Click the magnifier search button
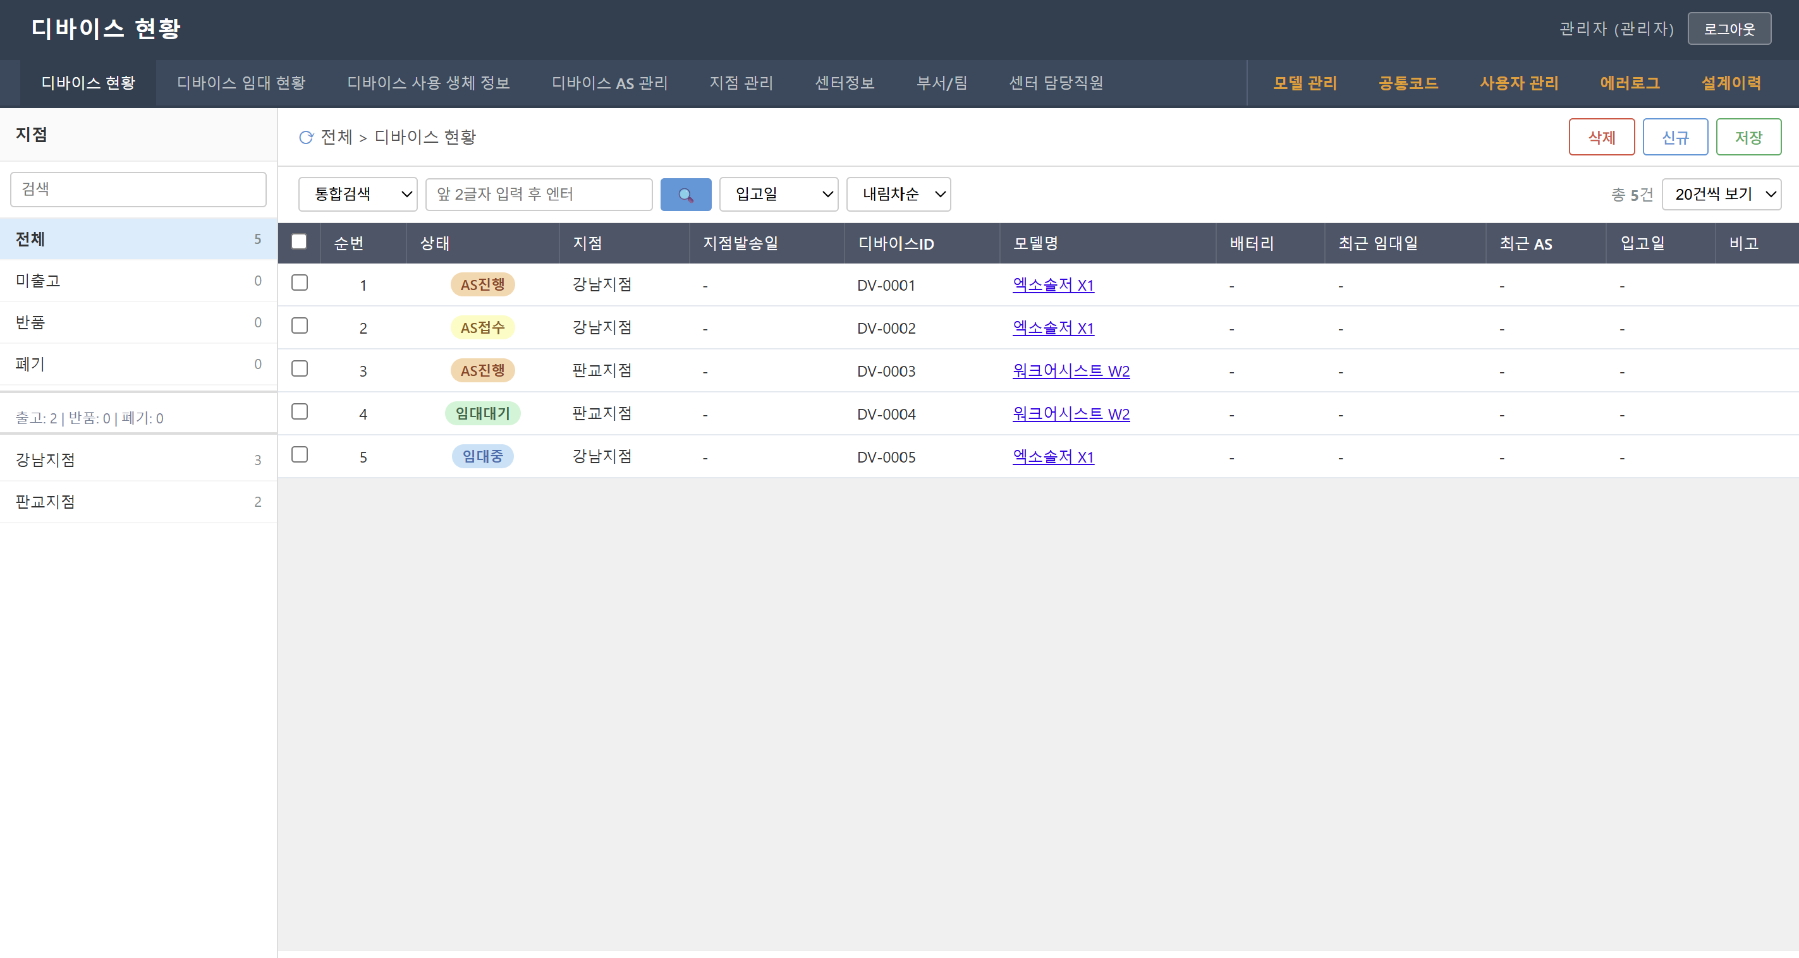The height and width of the screenshot is (958, 1799). pyautogui.click(x=685, y=194)
